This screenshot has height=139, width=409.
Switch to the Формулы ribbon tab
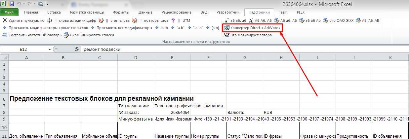[x=121, y=12]
